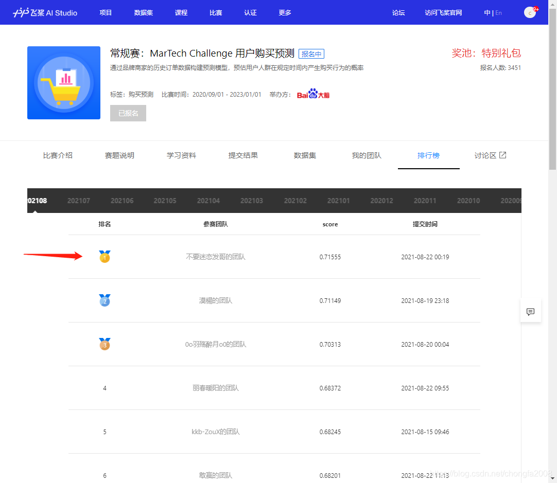
Task: Select the 202103 leaderboard period
Action: click(x=252, y=201)
